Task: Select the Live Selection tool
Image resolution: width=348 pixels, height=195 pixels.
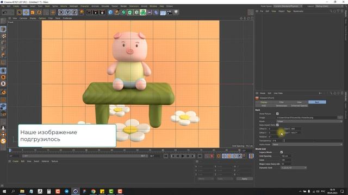Action: pos(20,12)
